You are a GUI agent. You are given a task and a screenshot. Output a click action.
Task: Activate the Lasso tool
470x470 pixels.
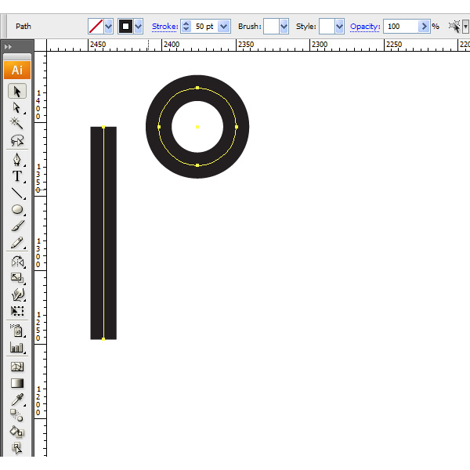click(17, 141)
